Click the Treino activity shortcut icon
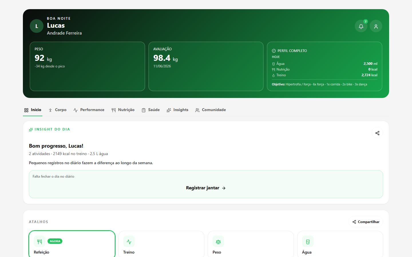 coord(129,242)
